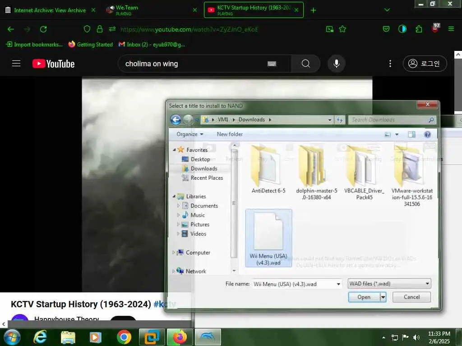This screenshot has height=346, width=462.
Task: Select the AntiDetect 6-5 folder
Action: [268, 169]
